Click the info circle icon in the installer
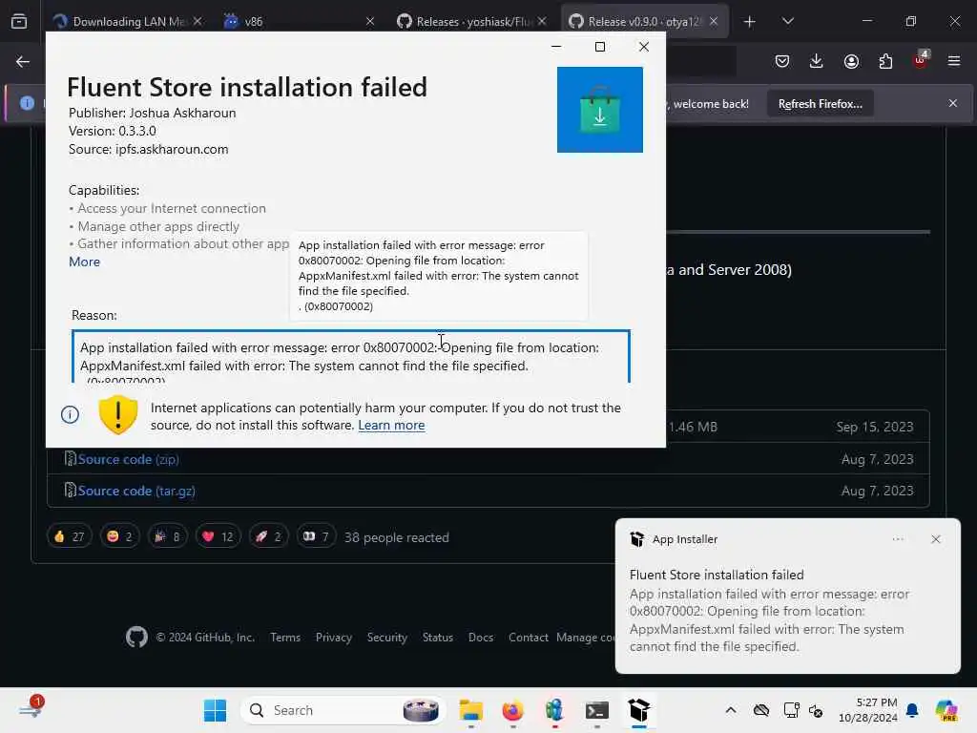This screenshot has height=733, width=977. point(70,414)
